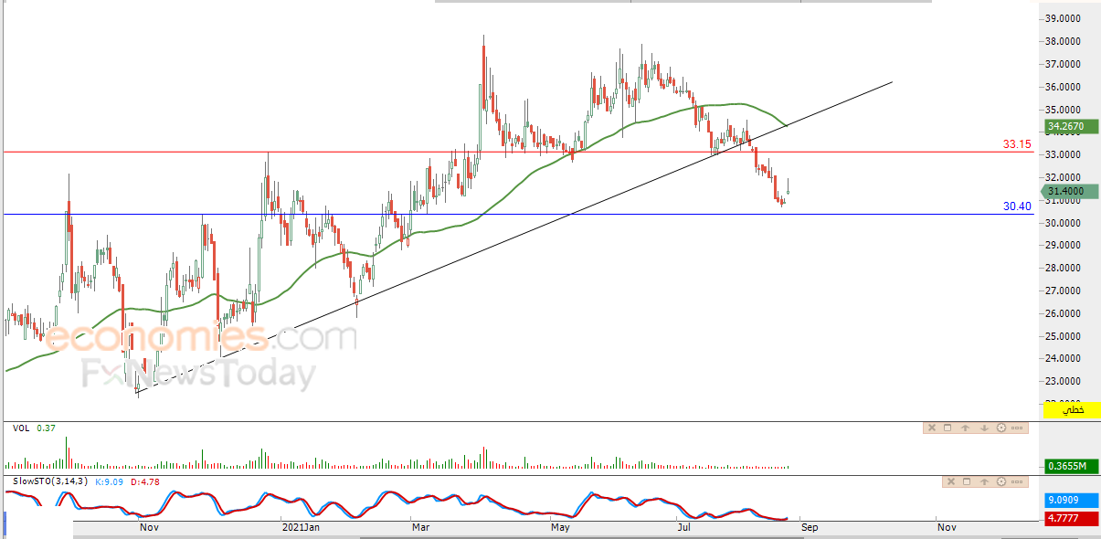
Task: Move the SlowSTO panel up
Action: click(984, 481)
